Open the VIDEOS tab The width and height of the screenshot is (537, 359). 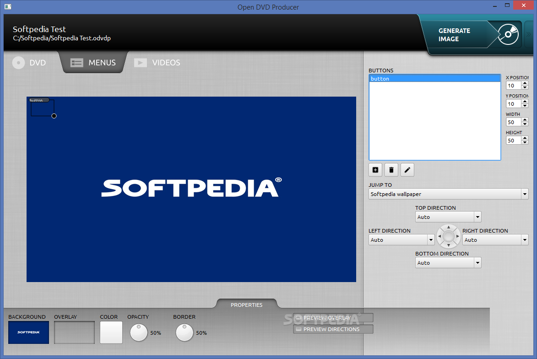coord(157,63)
